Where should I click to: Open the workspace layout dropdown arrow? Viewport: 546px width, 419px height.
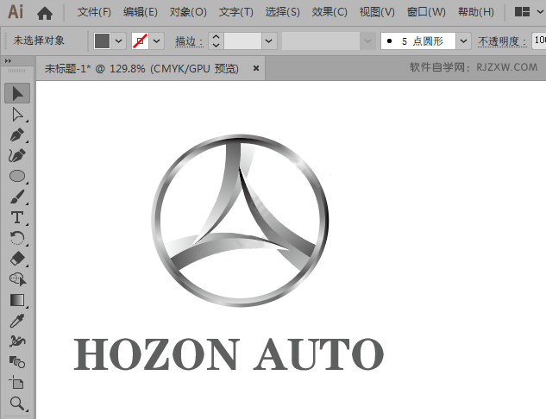tap(540, 12)
